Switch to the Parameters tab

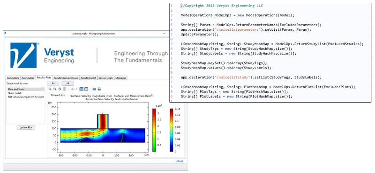[13, 78]
